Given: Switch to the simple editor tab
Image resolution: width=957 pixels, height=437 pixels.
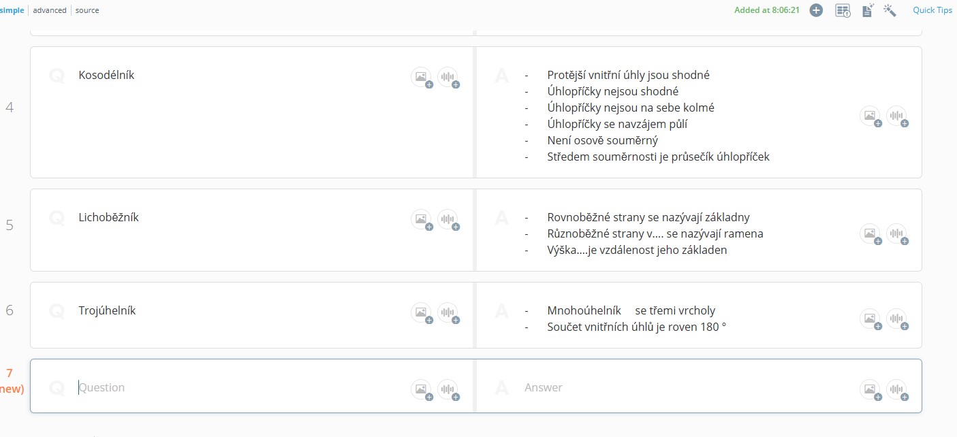Looking at the screenshot, I should click(12, 10).
